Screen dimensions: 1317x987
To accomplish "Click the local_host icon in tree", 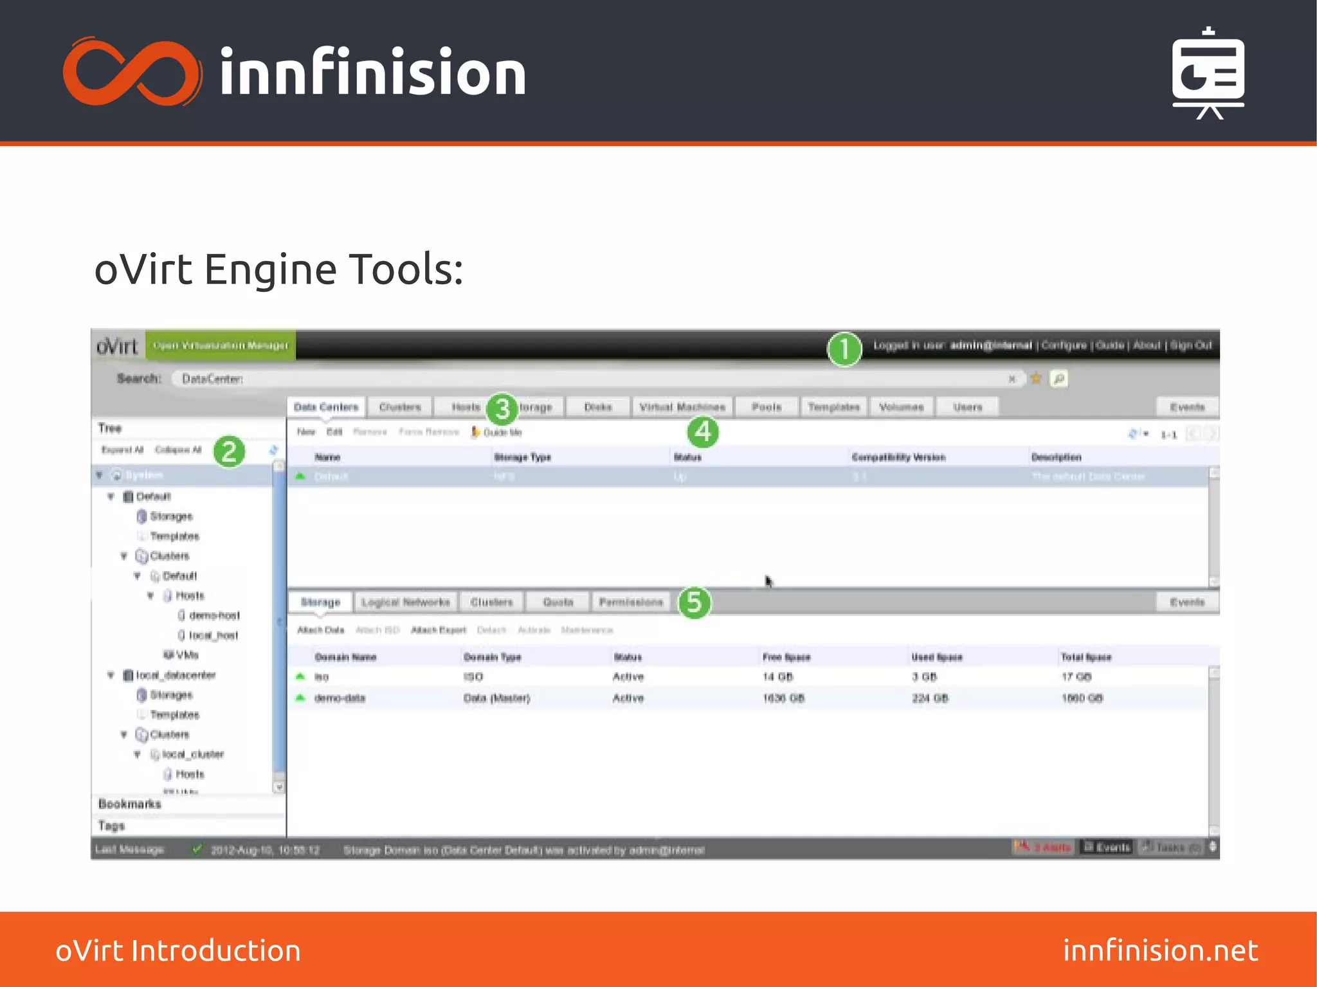I will (181, 635).
